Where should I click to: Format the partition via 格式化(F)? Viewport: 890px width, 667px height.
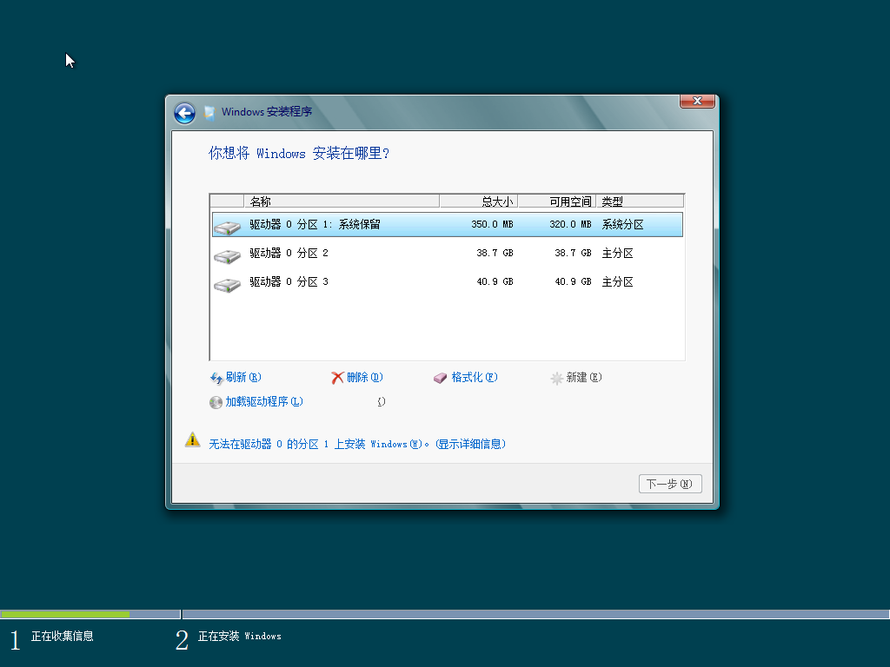tap(474, 377)
